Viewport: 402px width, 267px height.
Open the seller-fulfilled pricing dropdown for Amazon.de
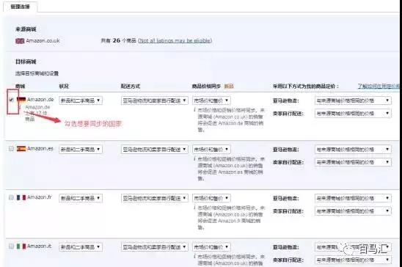click(353, 113)
